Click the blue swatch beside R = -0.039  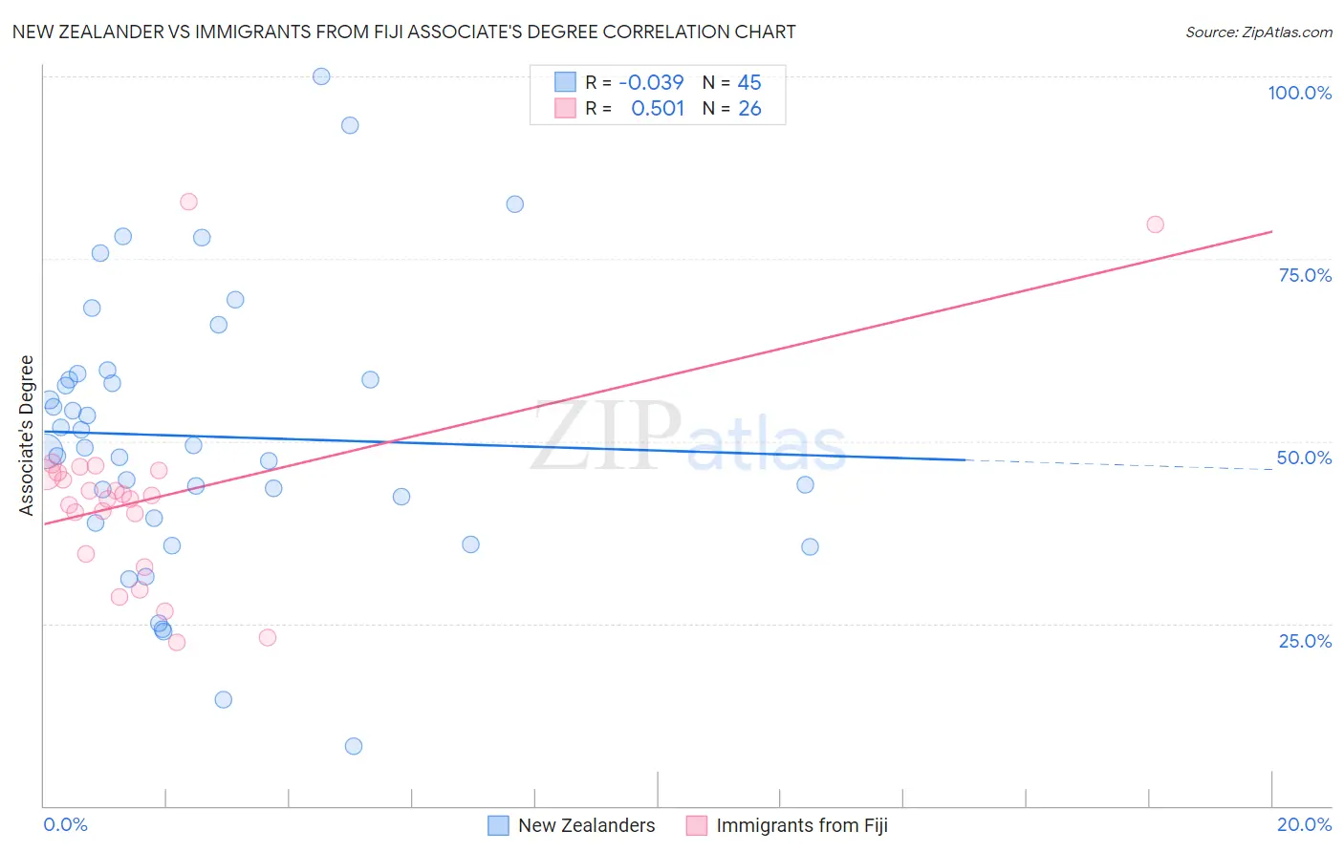coord(565,82)
